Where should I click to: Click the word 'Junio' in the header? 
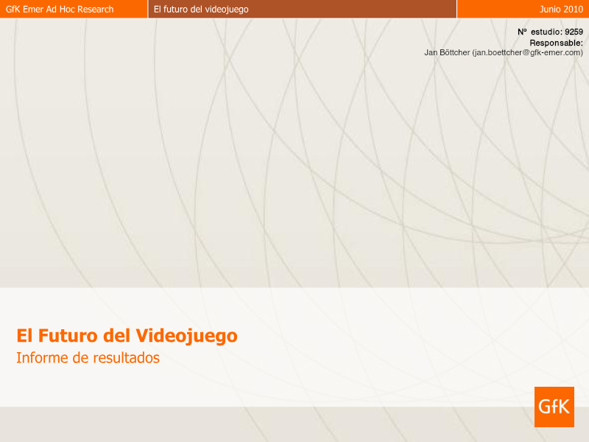click(x=551, y=10)
